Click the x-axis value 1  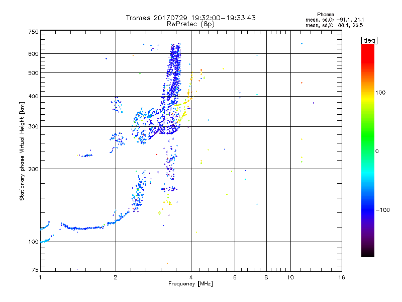click(x=40, y=277)
